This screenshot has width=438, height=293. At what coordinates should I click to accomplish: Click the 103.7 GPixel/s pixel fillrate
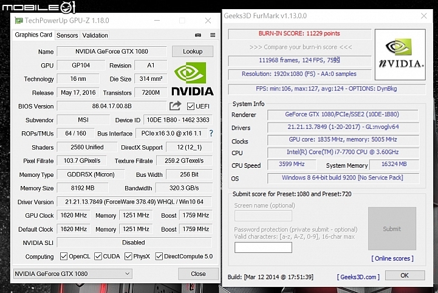click(81, 160)
